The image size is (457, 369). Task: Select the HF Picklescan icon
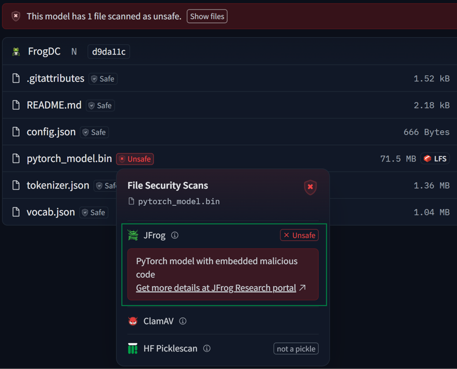click(132, 348)
